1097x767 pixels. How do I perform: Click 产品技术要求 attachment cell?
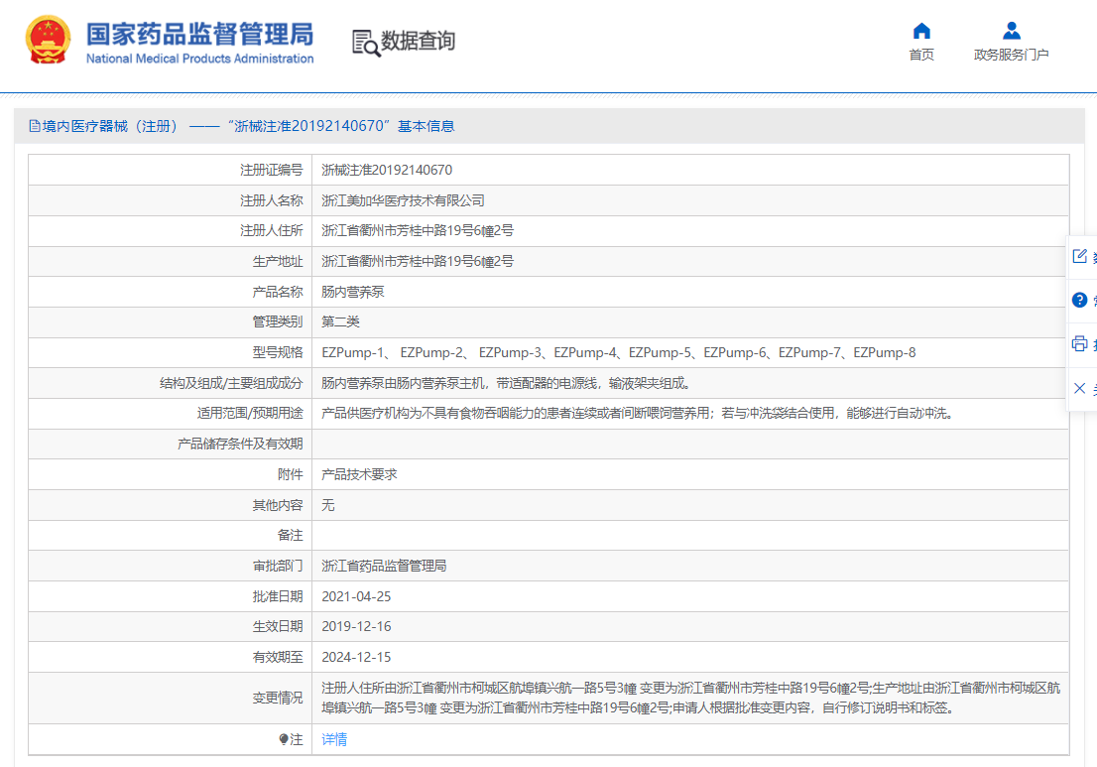pyautogui.click(x=359, y=474)
